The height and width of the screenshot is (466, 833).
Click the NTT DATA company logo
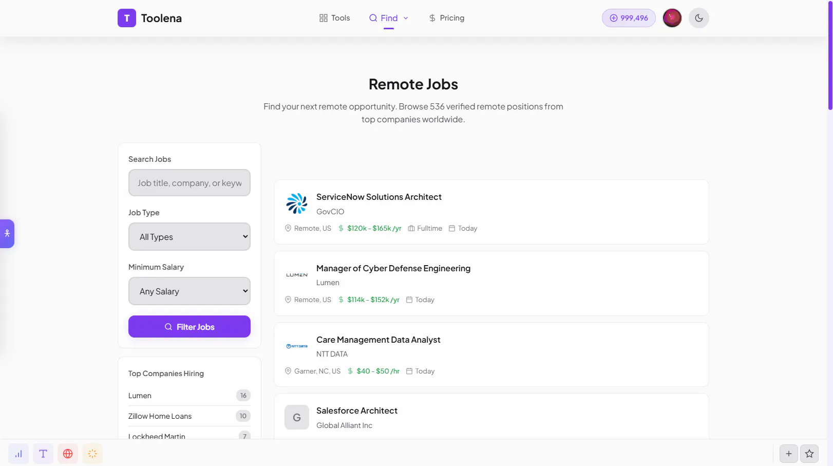[297, 346]
